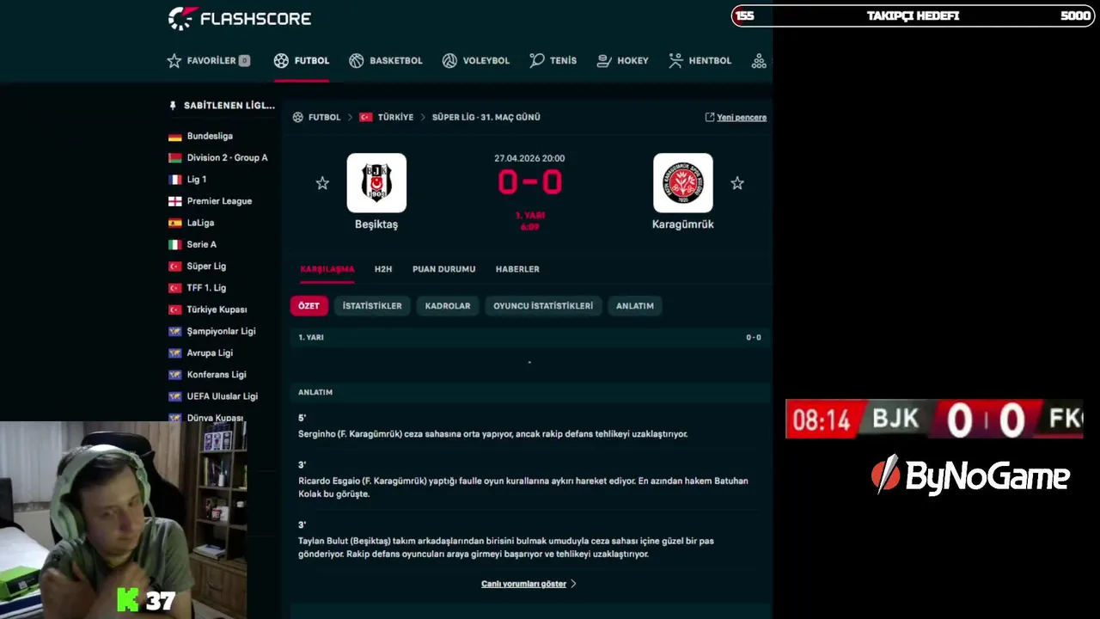Click the Spain flag beside LaLiga

pos(175,223)
